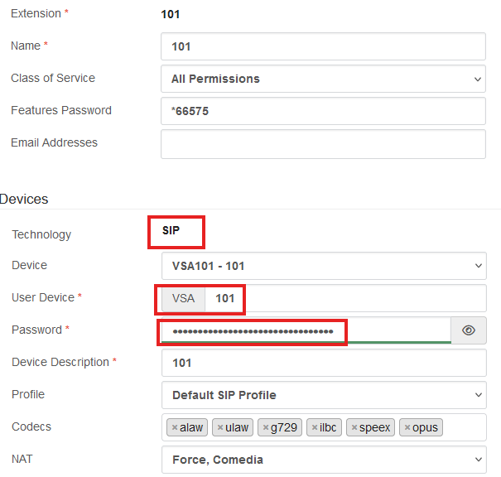Click empty area of Codecs field
501x477 pixels.
pyautogui.click(x=464, y=427)
